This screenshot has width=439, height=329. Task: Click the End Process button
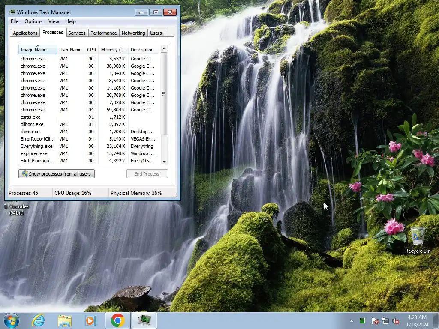[147, 174]
